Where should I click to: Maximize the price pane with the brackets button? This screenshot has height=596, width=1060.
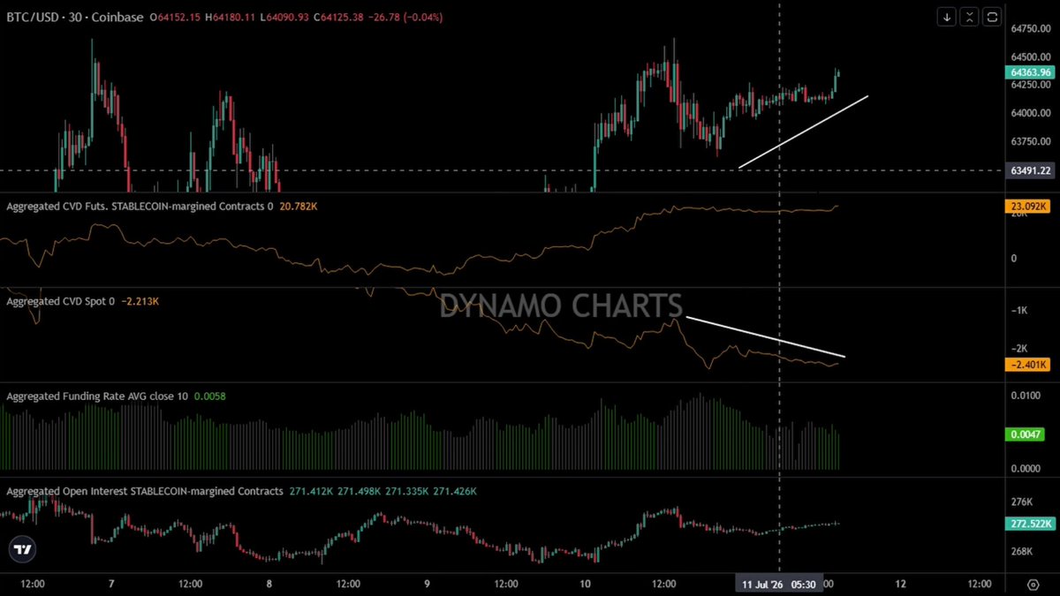click(x=993, y=17)
